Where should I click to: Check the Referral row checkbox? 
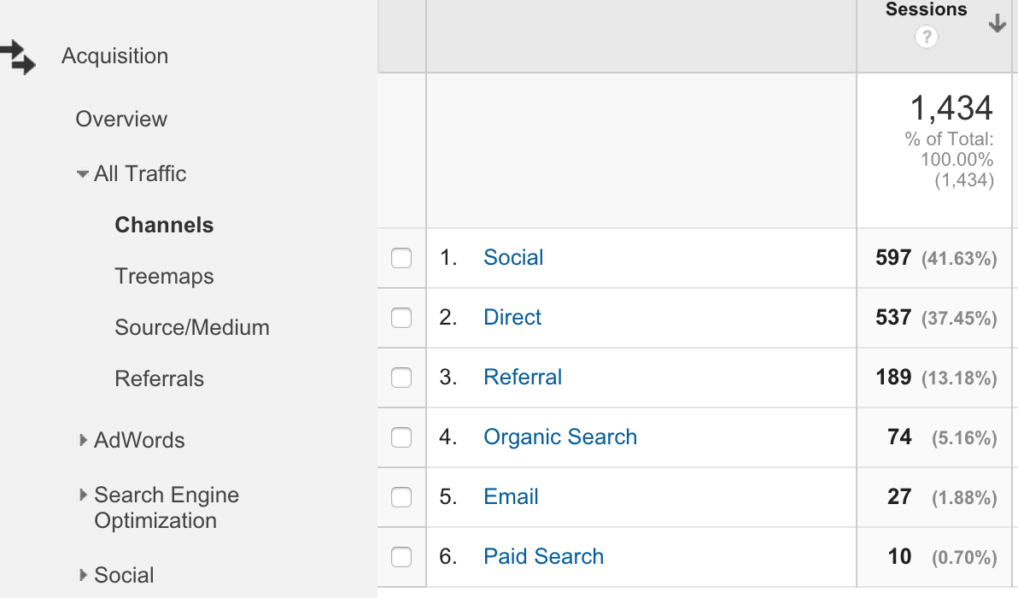[x=401, y=378]
